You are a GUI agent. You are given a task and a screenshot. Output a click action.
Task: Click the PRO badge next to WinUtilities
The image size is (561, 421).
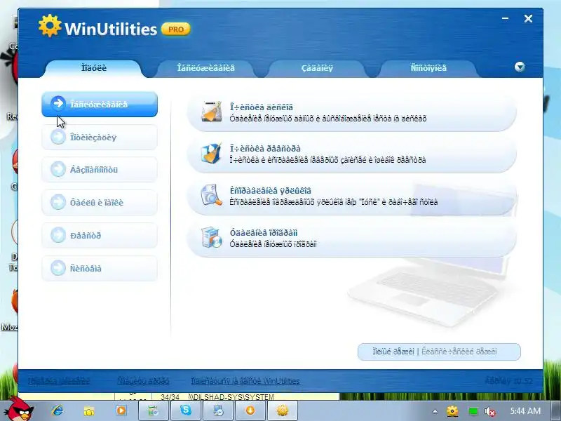(x=176, y=29)
